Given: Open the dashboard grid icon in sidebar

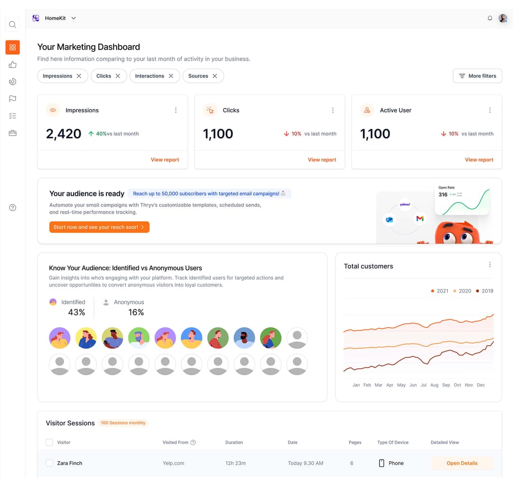Looking at the screenshot, I should [13, 48].
